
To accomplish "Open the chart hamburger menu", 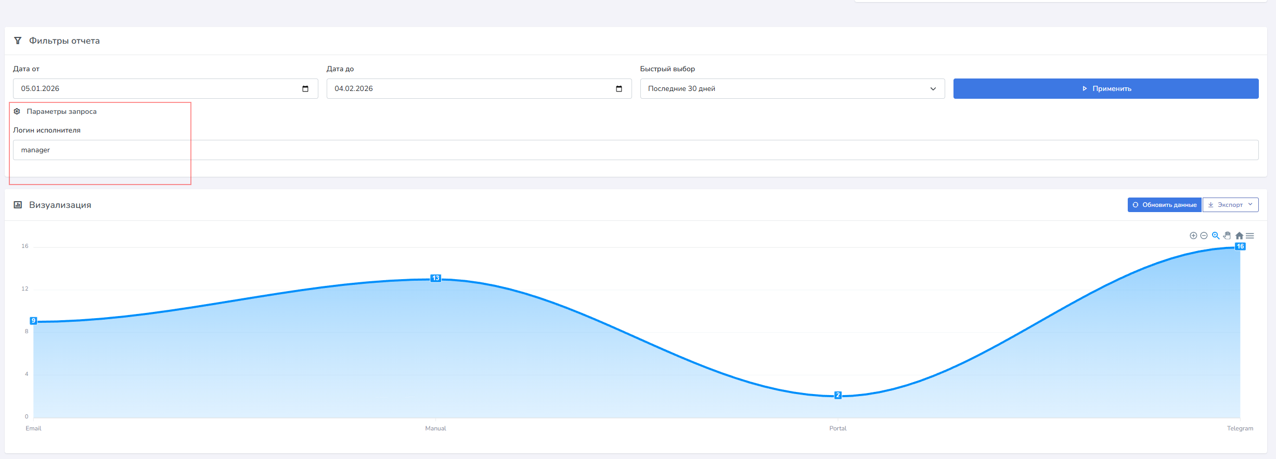I will tap(1249, 235).
